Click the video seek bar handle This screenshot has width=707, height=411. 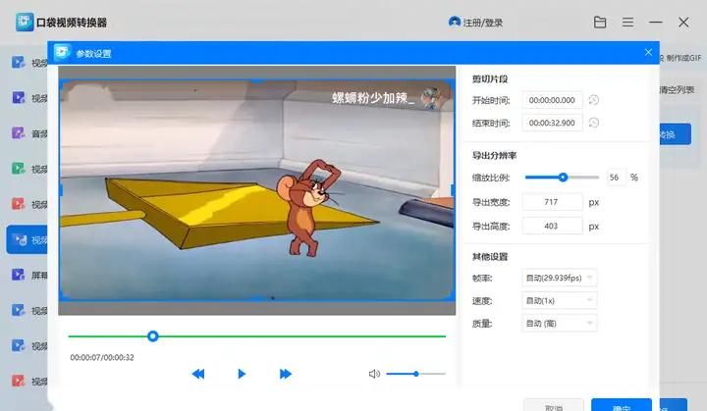click(x=153, y=336)
